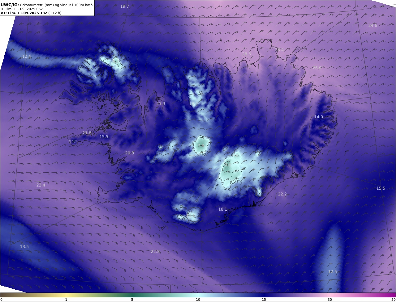This screenshot has height=302, width=396.
Task: Select the 18.1 value label
Action: [x=223, y=209]
